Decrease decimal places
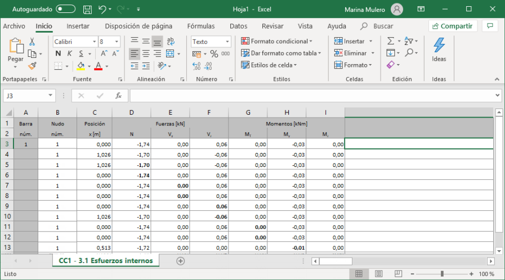Screen dimensions: 505x280 tap(208, 66)
